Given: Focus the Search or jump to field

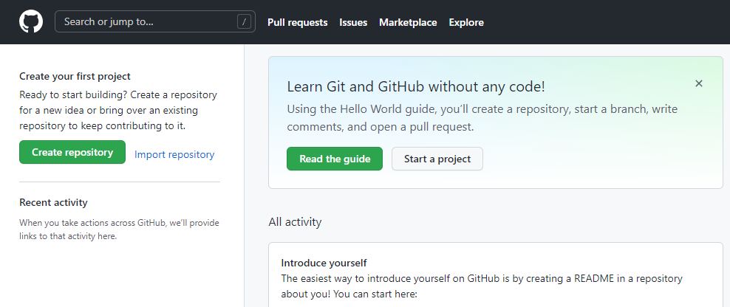Looking at the screenshot, I should tap(155, 21).
